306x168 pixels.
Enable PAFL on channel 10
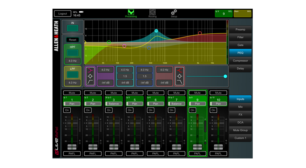(x=218, y=153)
